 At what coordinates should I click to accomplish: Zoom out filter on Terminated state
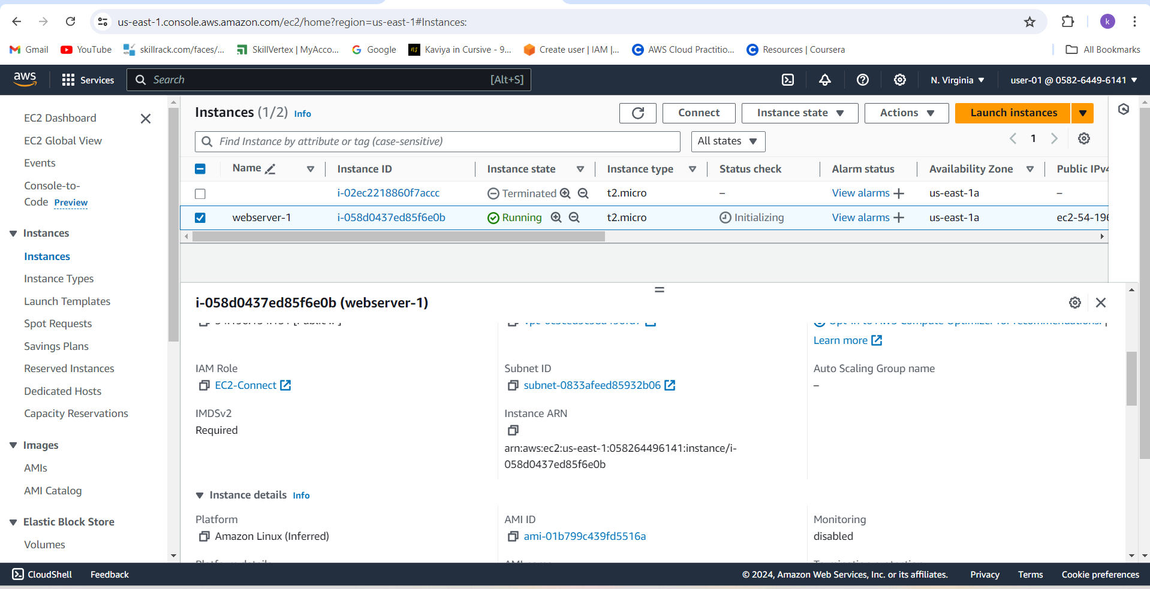pos(583,193)
